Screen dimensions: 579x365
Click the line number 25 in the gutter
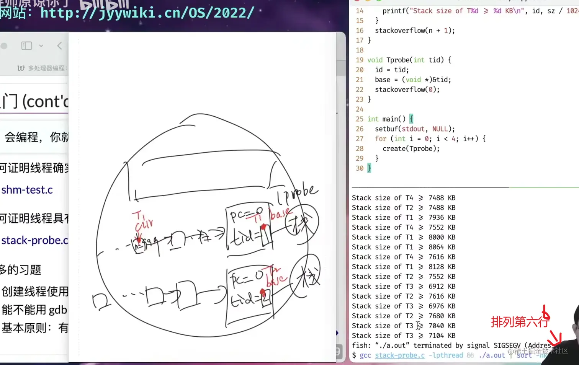pyautogui.click(x=360, y=119)
